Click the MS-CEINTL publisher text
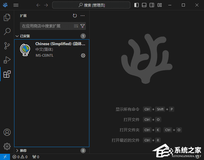 (x=45, y=55)
